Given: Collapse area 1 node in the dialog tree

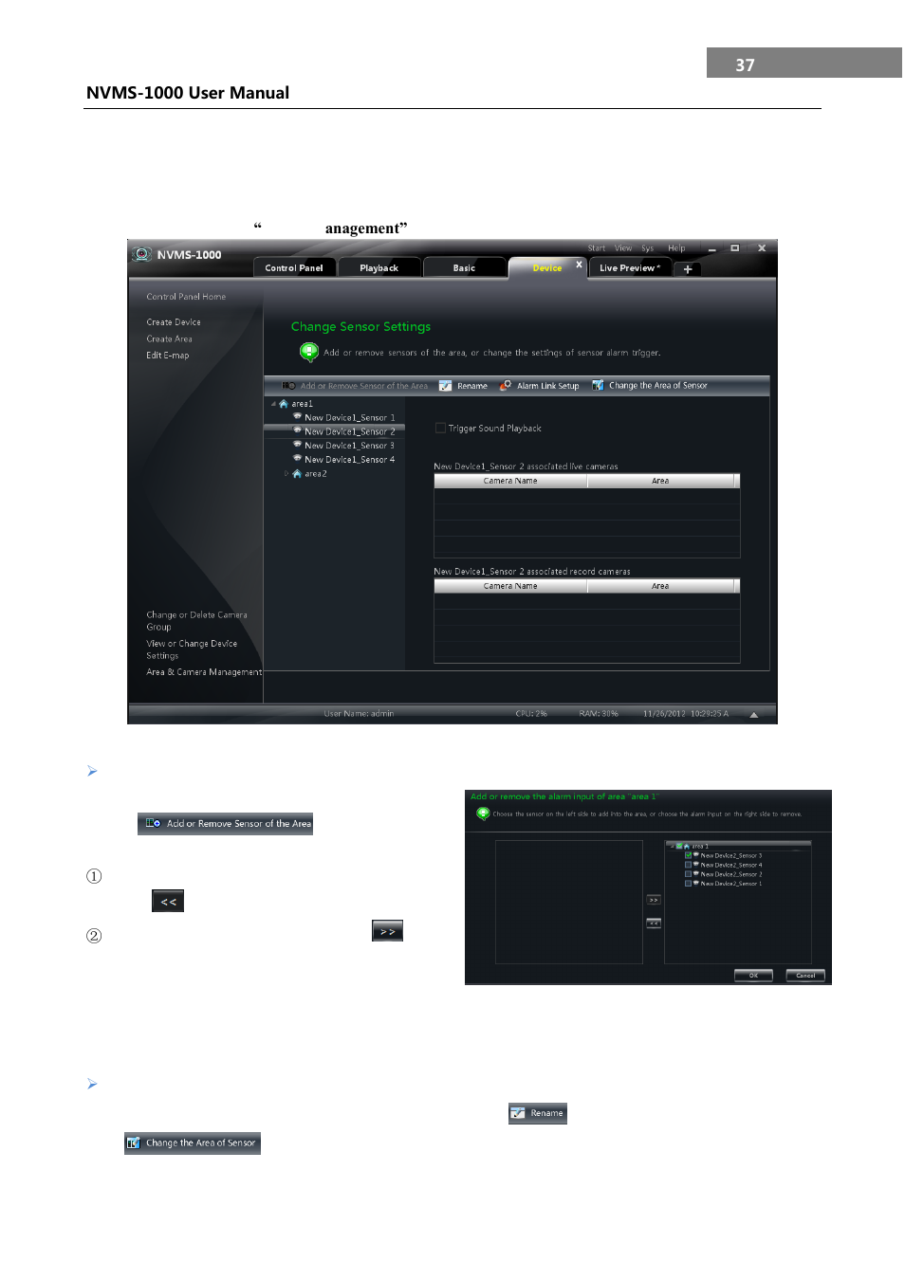Looking at the screenshot, I should 672,846.
